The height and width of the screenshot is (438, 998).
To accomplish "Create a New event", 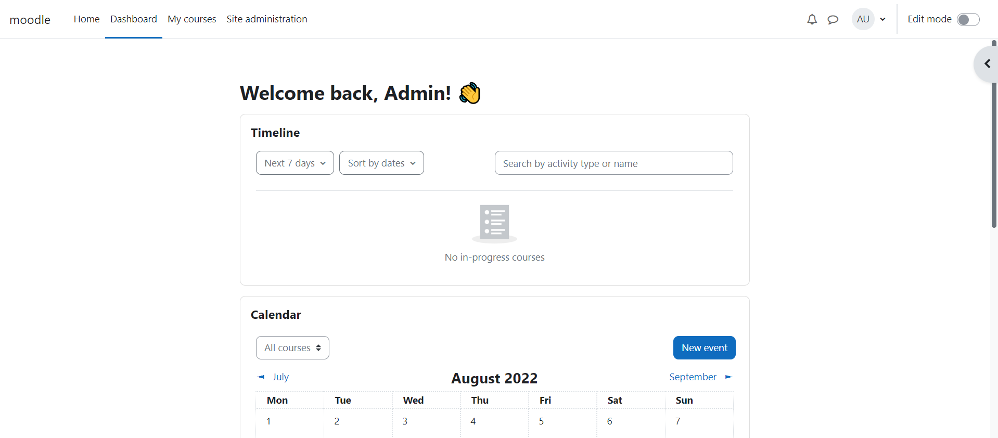I will click(704, 347).
